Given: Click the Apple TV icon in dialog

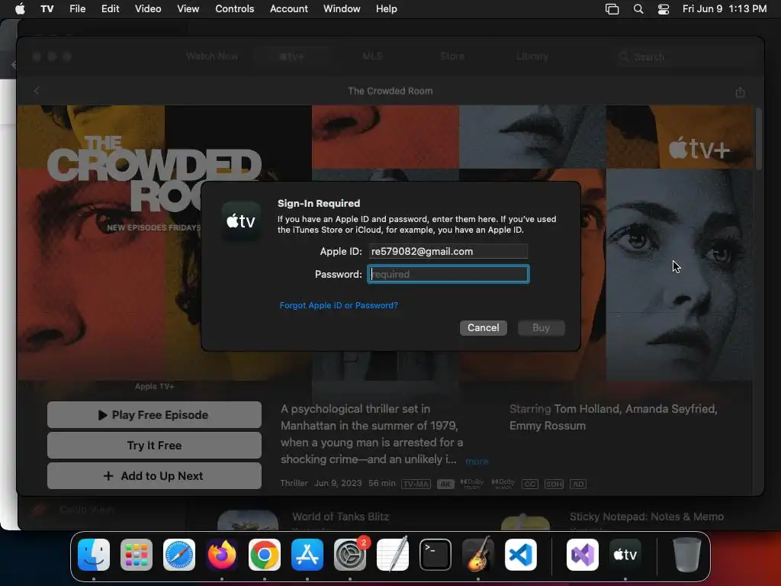Looking at the screenshot, I should click(241, 221).
